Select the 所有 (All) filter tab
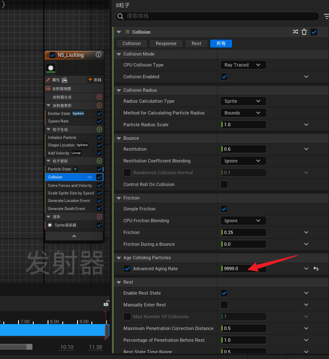Image resolution: width=329 pixels, height=359 pixels. point(221,43)
